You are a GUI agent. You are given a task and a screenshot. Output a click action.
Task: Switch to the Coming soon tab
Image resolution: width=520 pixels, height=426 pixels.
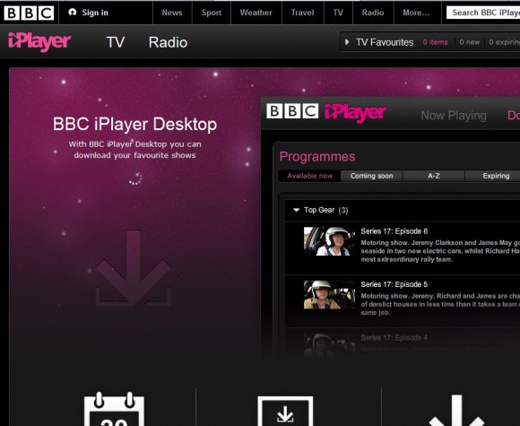pyautogui.click(x=371, y=176)
